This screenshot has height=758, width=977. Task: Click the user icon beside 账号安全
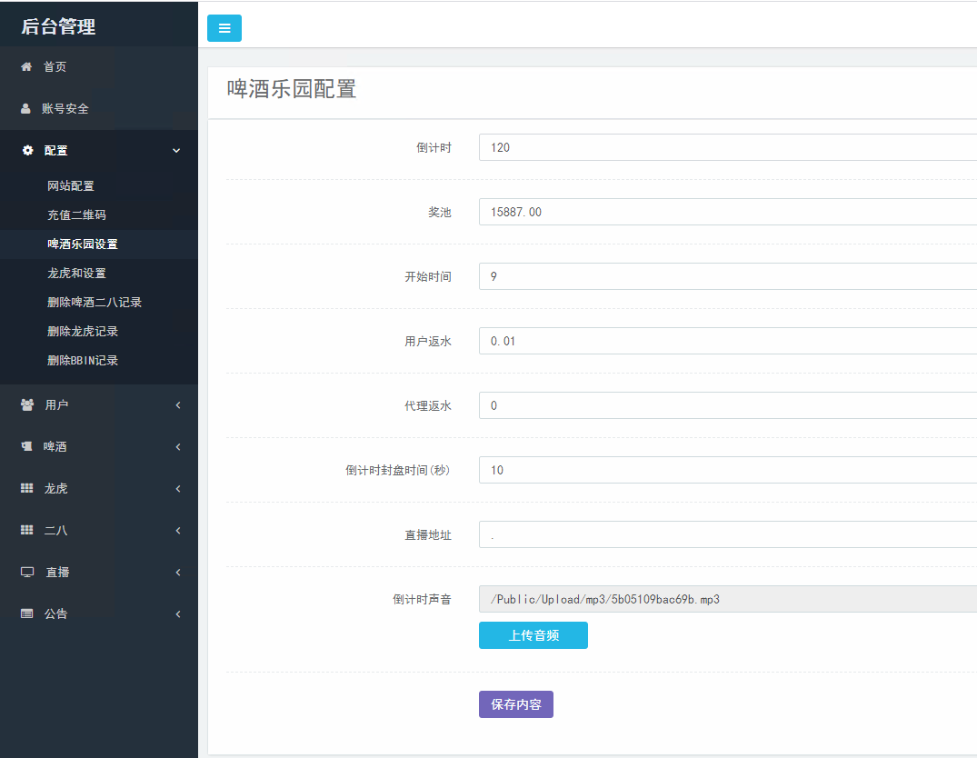point(26,108)
